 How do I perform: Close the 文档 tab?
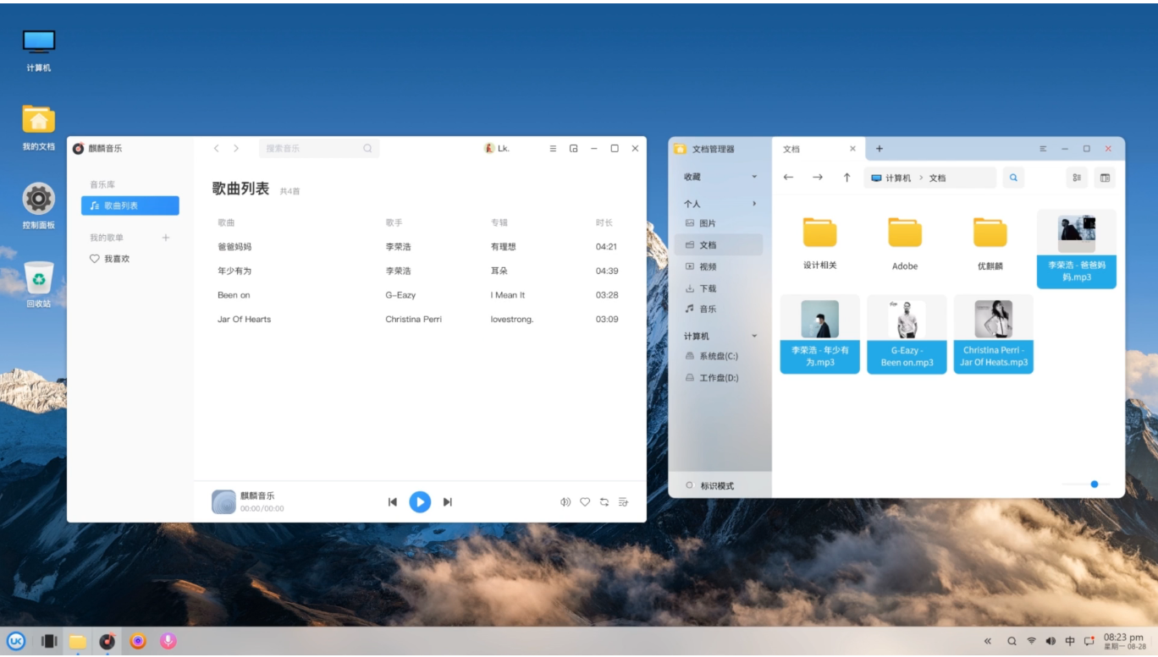(852, 149)
